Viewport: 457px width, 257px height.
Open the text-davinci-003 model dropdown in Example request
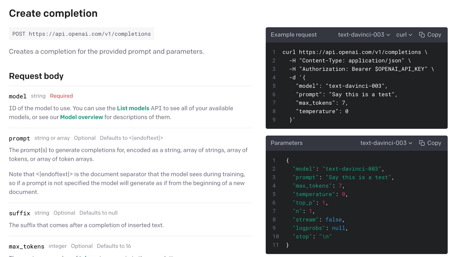(364, 35)
